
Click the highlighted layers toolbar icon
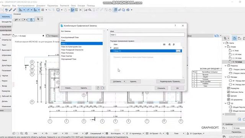coord(72,10)
